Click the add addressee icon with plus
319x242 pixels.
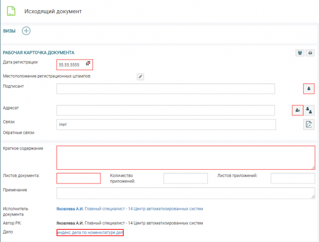[x=297, y=110]
